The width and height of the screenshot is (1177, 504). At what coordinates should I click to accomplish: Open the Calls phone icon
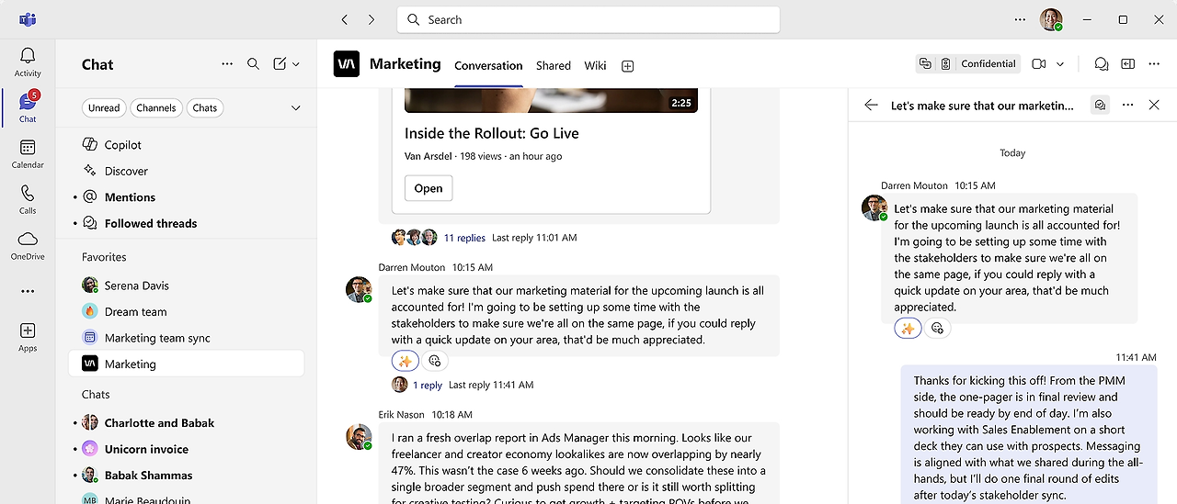(x=28, y=199)
